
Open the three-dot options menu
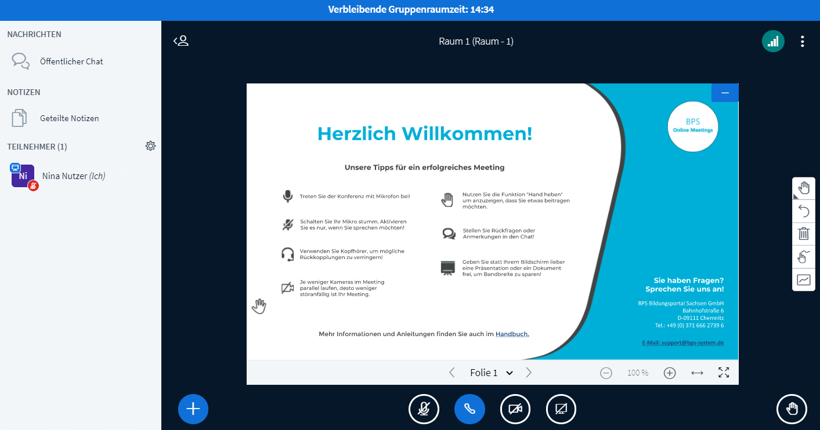coord(802,41)
